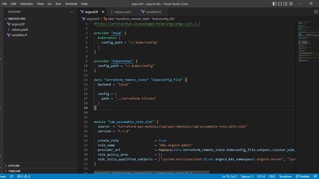Click provider_url on line 28
Screen dimensions: 319x179
point(109,150)
